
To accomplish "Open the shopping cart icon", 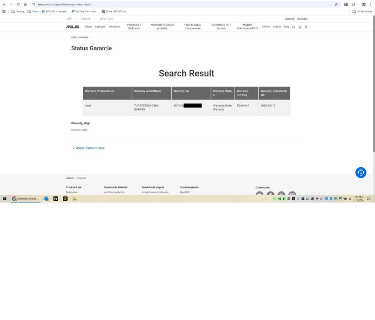I will click(x=299, y=27).
